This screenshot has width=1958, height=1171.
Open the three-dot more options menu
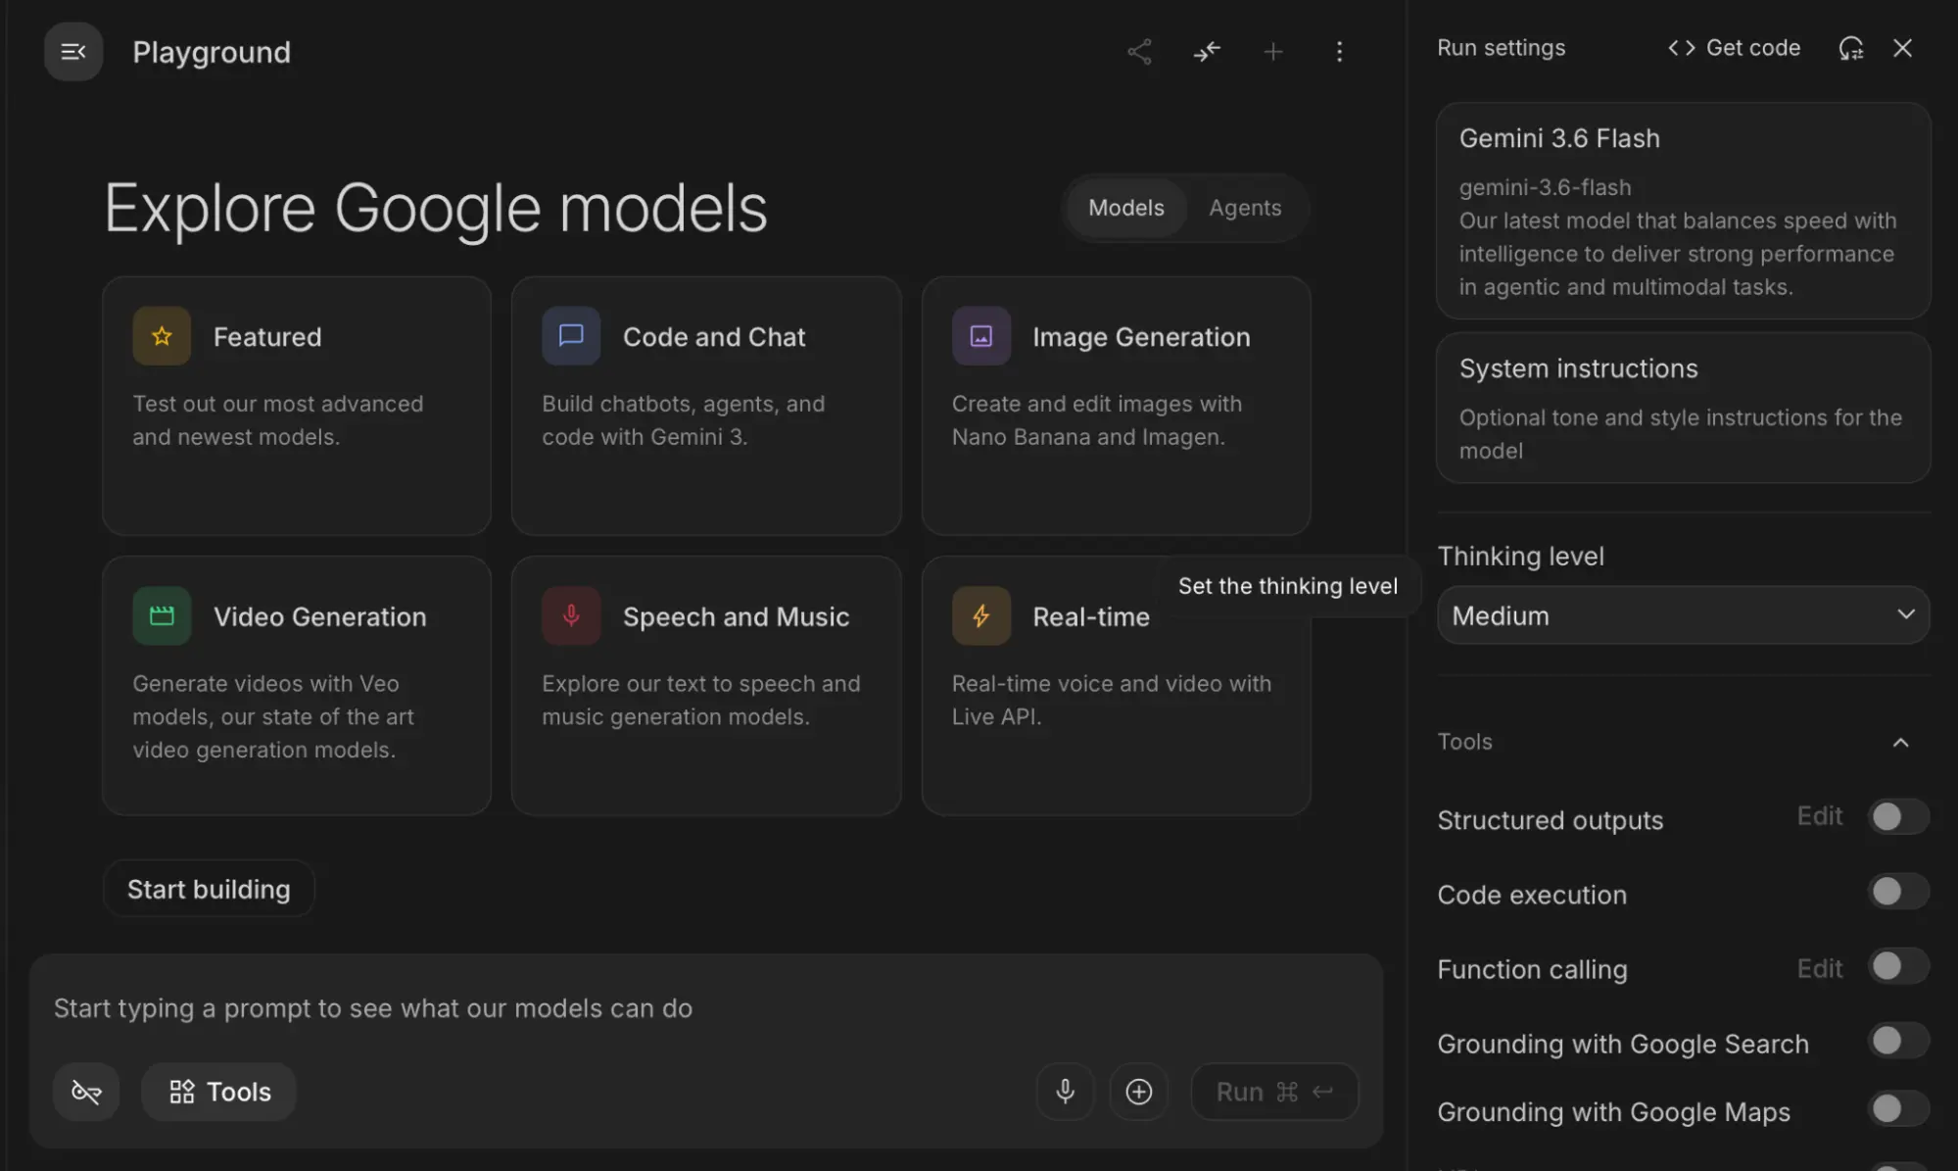pos(1339,51)
